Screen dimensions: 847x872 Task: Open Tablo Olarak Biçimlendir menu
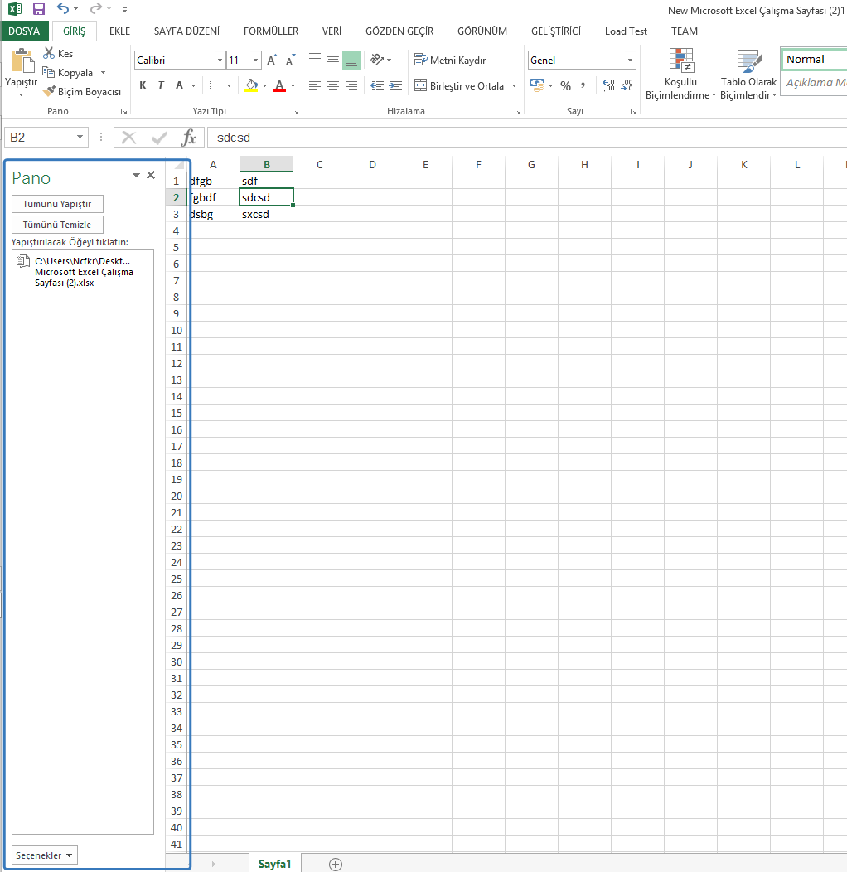coord(748,74)
